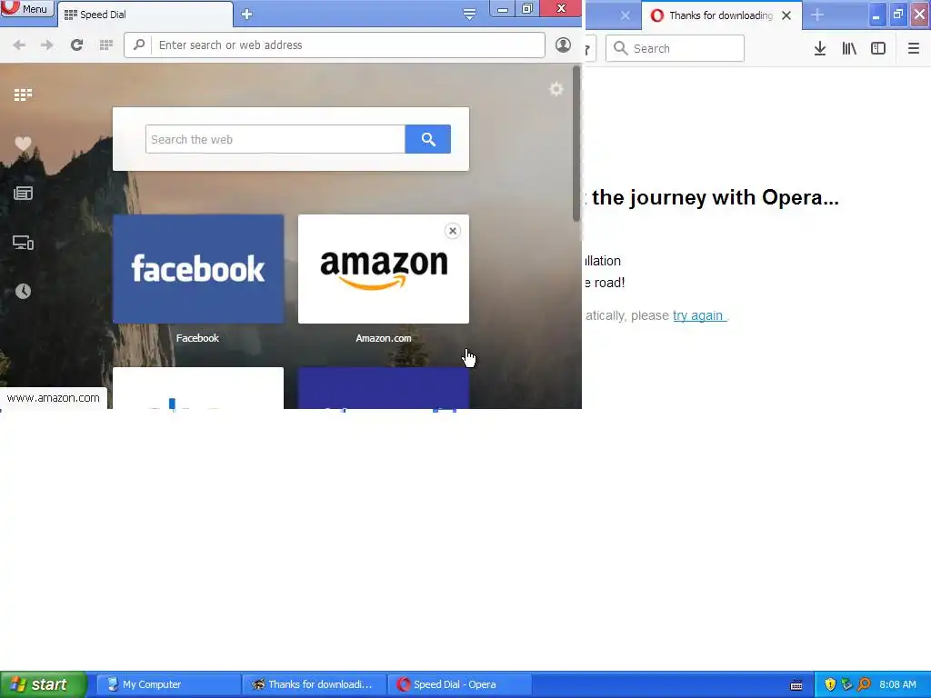The image size is (931, 698).
Task: Click the Facebook tile label
Action: point(197,338)
